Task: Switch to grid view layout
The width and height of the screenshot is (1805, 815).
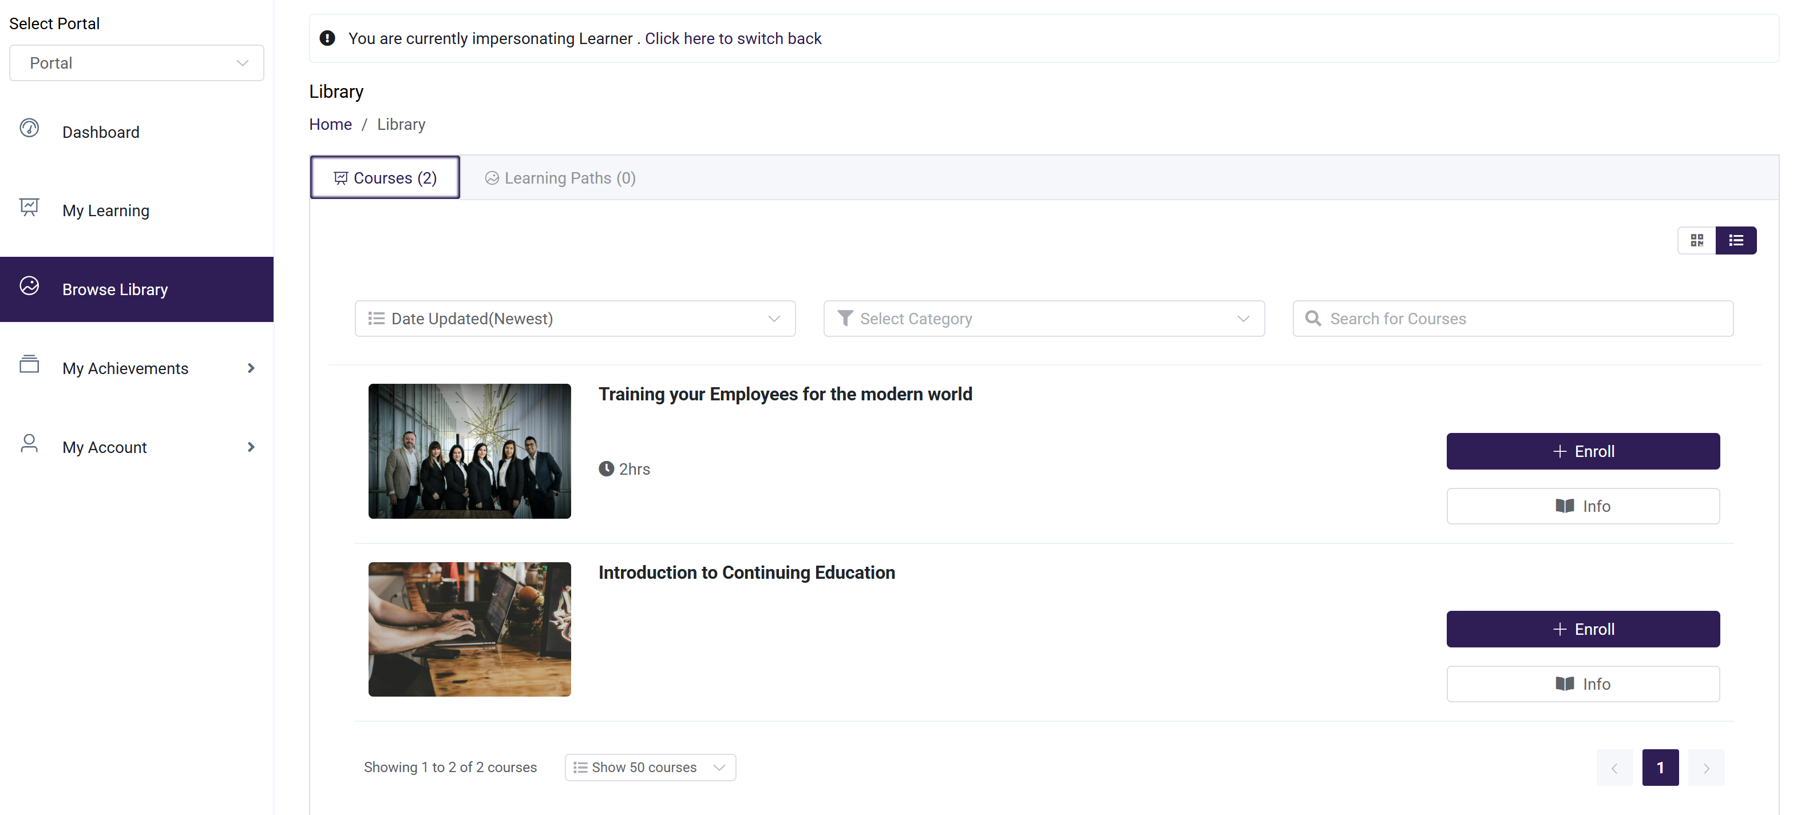Action: [x=1696, y=240]
